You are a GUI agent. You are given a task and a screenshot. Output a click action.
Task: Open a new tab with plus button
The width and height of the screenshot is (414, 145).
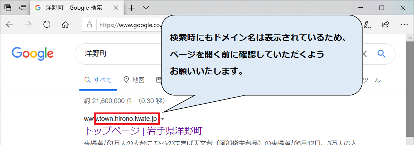click(131, 8)
